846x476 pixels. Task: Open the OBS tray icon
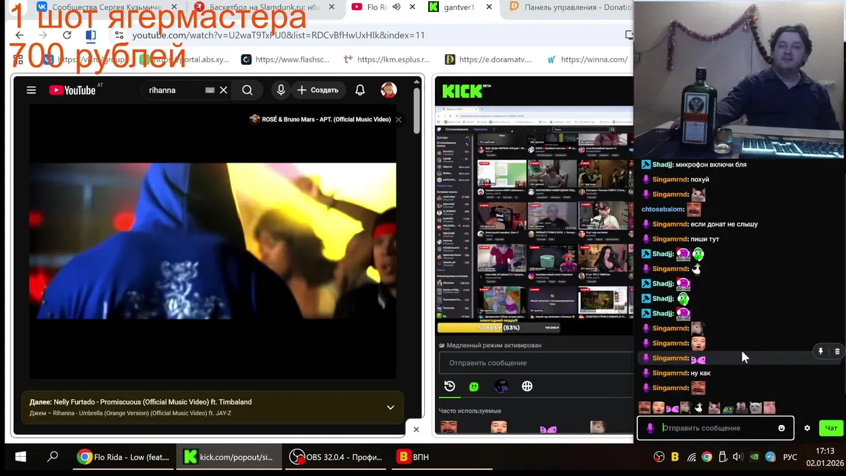coord(659,457)
